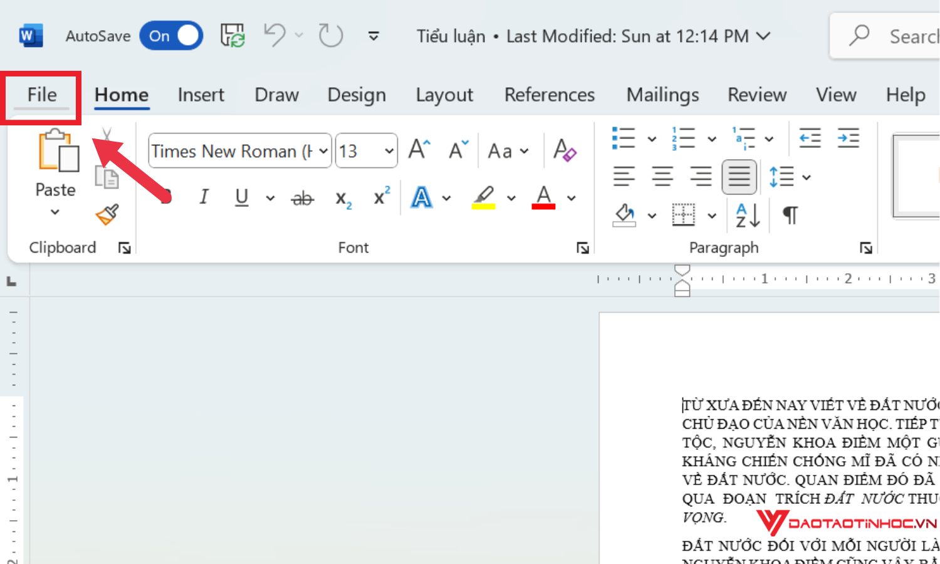Clear all formatting with the eraser icon
This screenshot has width=940, height=564.
[x=565, y=150]
